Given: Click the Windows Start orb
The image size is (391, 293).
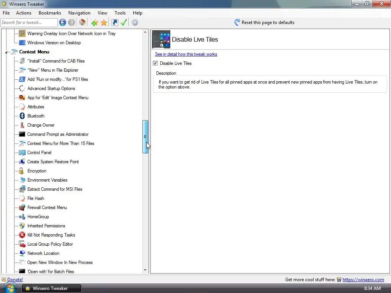Looking at the screenshot, I should (x=10, y=288).
